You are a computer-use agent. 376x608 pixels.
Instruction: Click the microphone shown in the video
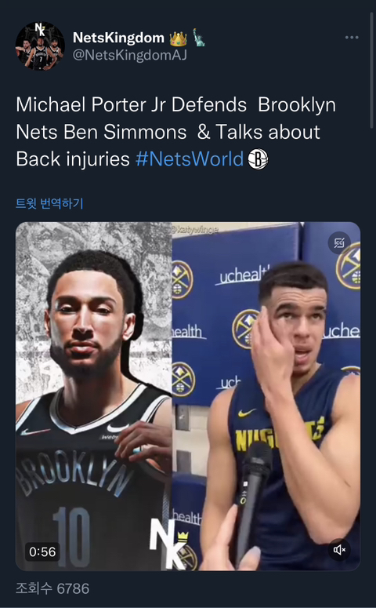pos(253,501)
